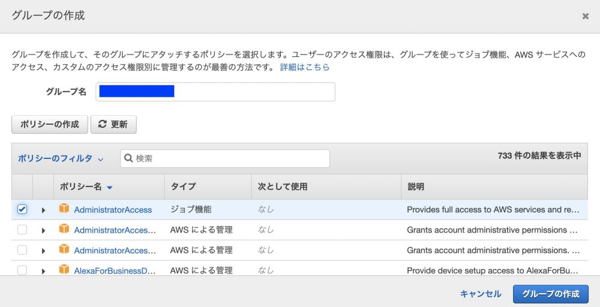This screenshot has width=600, height=307.
Task: Click into the 検索 policy search box
Action: pos(225,158)
